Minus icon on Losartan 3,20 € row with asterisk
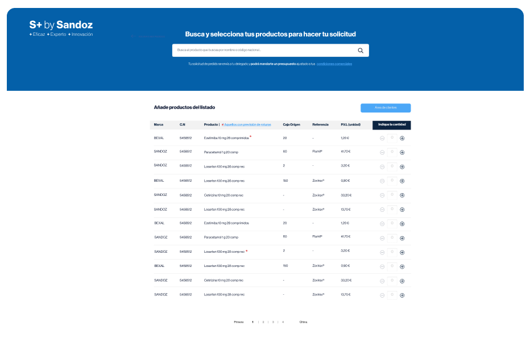 (x=382, y=252)
